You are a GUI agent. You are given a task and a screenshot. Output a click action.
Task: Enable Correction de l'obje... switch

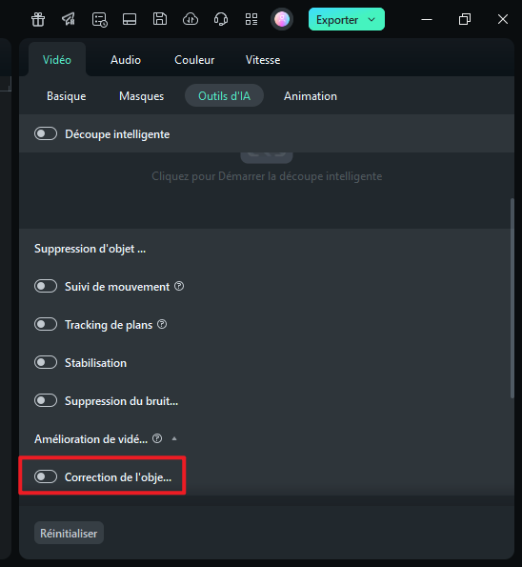coord(46,476)
